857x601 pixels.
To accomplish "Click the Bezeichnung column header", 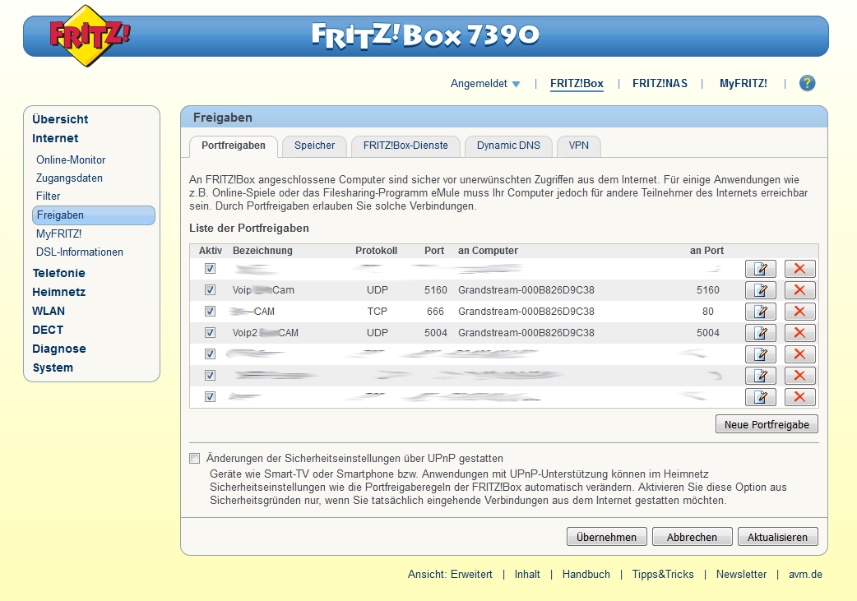I will click(262, 251).
